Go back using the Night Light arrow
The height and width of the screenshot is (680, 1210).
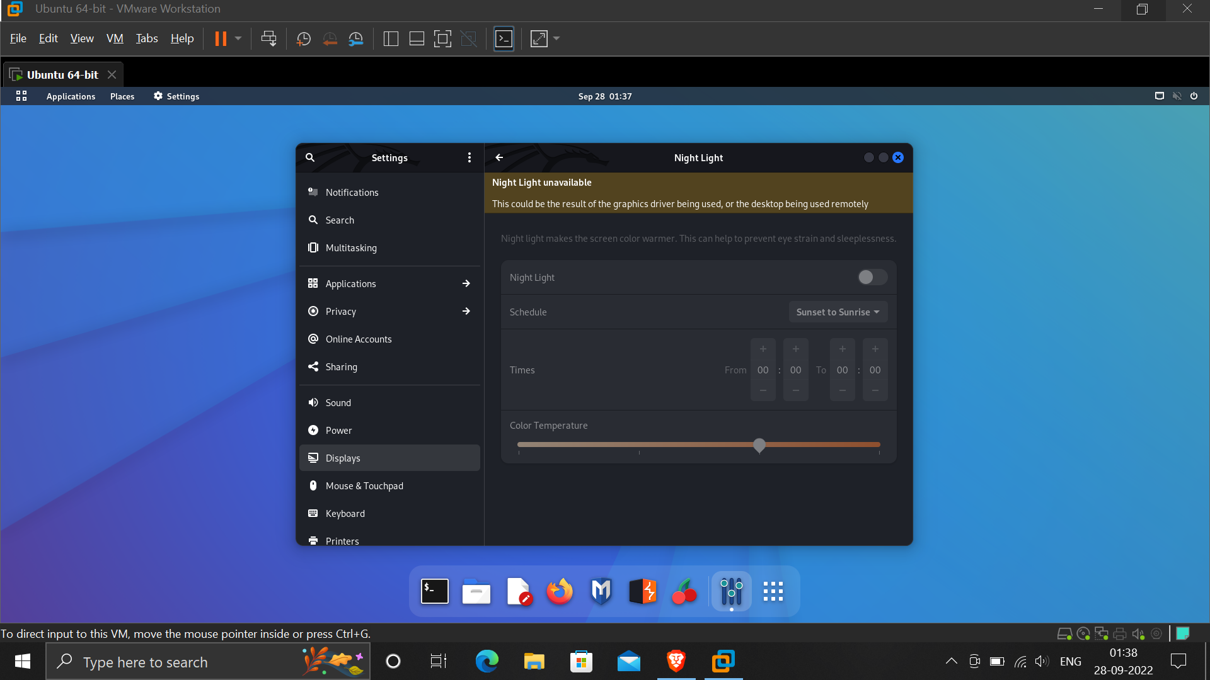[499, 157]
